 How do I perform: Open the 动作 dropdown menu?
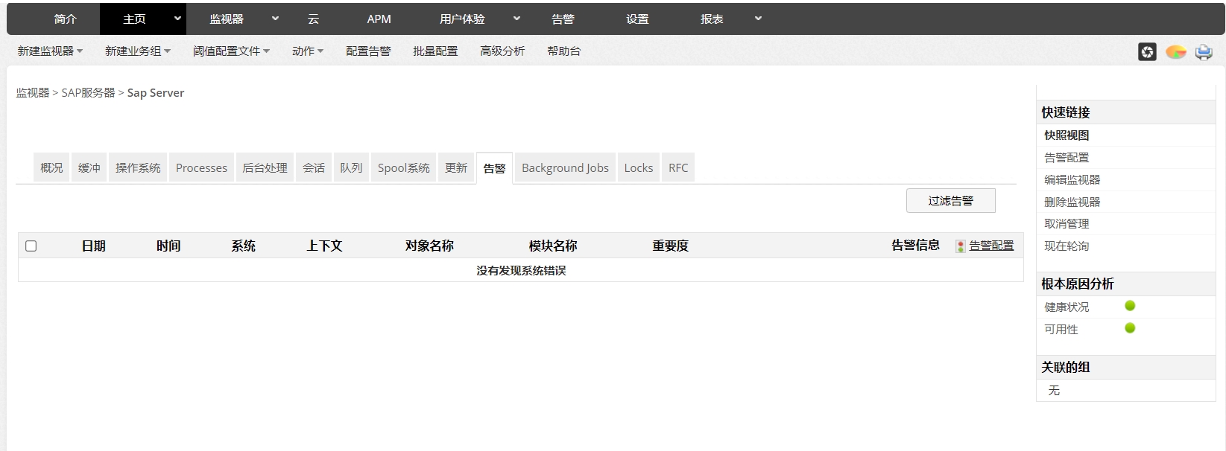[x=308, y=51]
